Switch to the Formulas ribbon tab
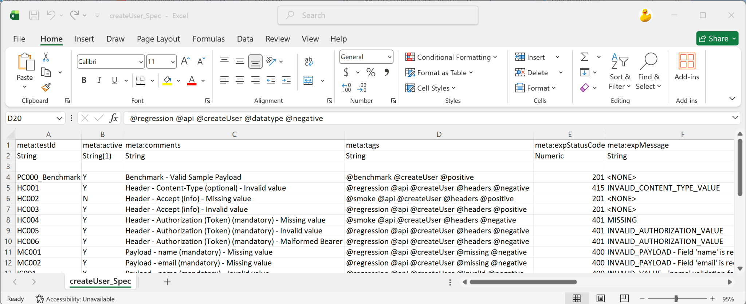746x304 pixels. pyautogui.click(x=209, y=39)
